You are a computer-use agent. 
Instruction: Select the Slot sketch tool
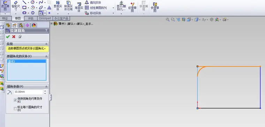[24, 13]
